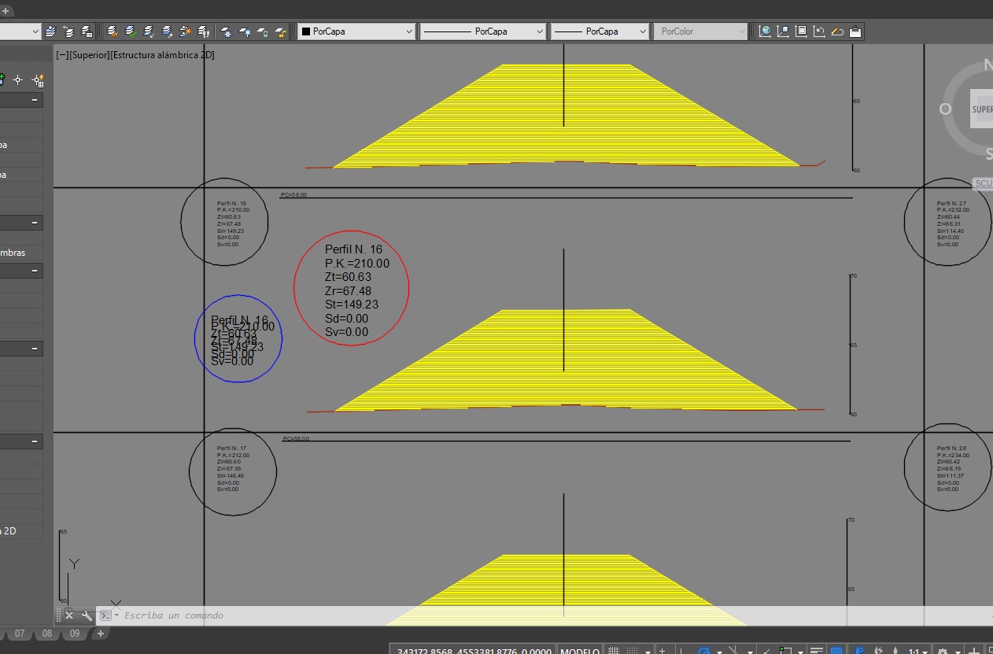Open the [Estructura alámbrica 2D] visual style menu
The height and width of the screenshot is (654, 993).
pos(162,55)
